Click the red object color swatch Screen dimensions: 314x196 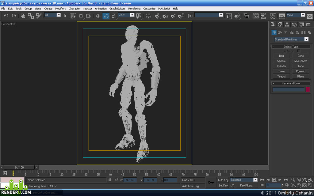pos(308,89)
